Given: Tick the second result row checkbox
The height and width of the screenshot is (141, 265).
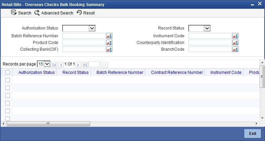Looking at the screenshot, I should pyautogui.click(x=7, y=88).
